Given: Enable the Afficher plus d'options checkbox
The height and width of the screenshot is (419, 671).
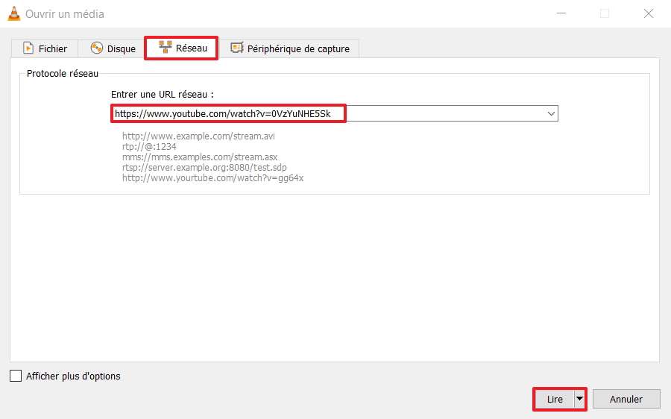Looking at the screenshot, I should 16,377.
